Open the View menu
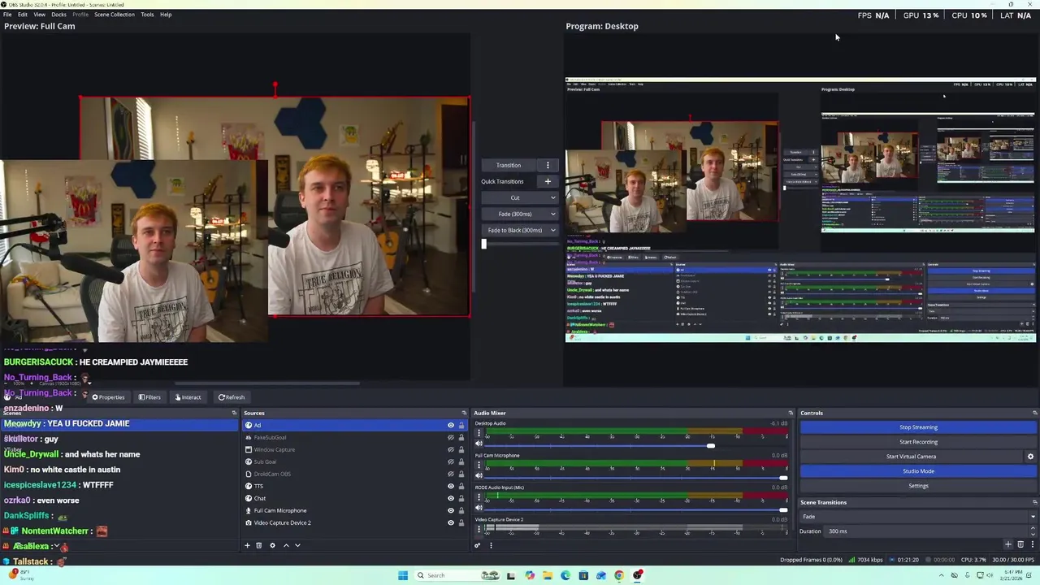The width and height of the screenshot is (1040, 585). (x=39, y=15)
